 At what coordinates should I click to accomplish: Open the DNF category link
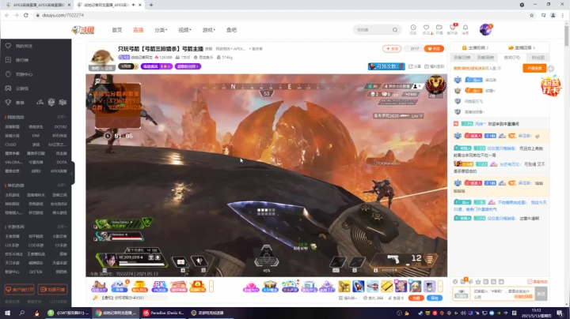[36, 136]
